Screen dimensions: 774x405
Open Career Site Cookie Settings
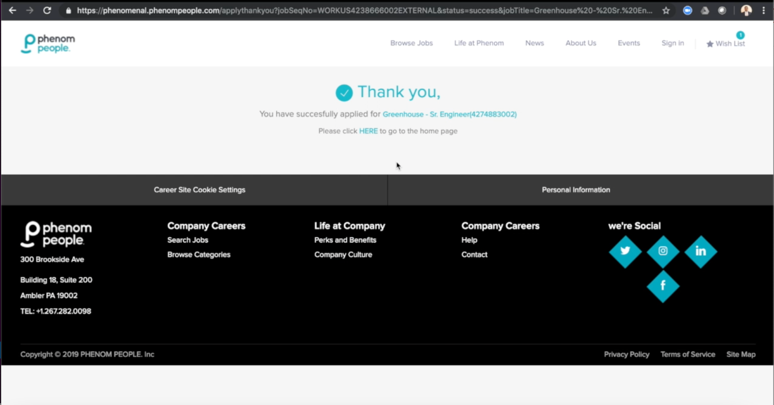[x=199, y=190]
